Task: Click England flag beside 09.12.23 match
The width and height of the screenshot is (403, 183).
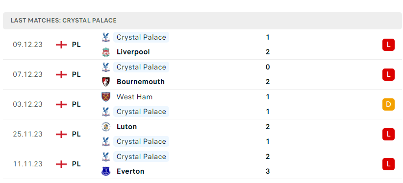Action: [x=61, y=45]
